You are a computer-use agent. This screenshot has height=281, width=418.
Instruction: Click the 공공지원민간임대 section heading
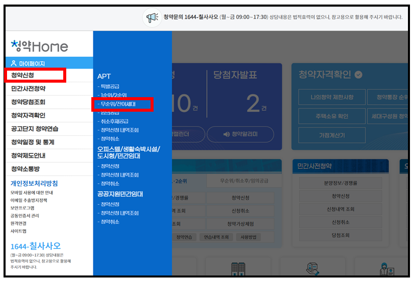pos(120,194)
